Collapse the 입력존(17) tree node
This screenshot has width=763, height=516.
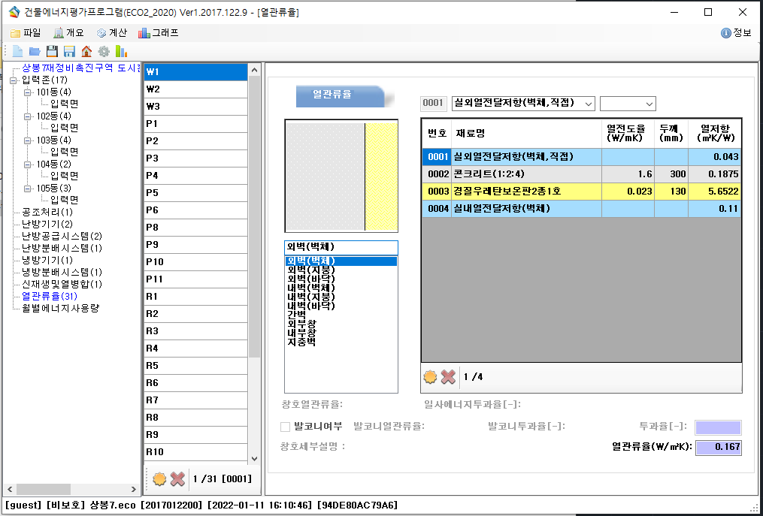pos(13,80)
